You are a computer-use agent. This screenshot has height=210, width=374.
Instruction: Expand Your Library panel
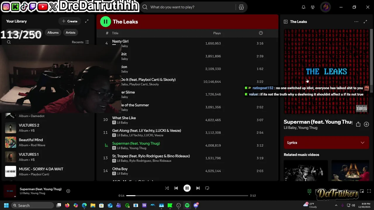[87, 21]
